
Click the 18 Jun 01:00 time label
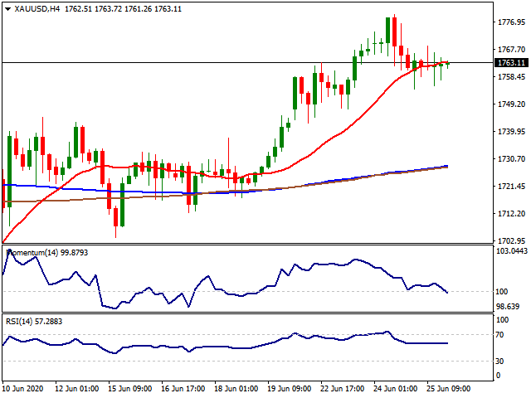[x=236, y=389]
